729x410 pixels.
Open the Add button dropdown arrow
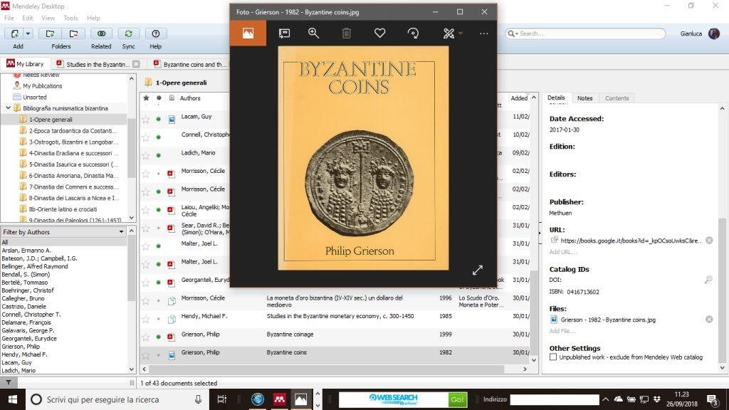(x=28, y=33)
